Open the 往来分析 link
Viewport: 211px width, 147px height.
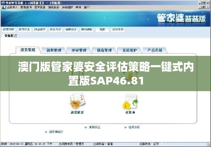click(x=134, y=127)
